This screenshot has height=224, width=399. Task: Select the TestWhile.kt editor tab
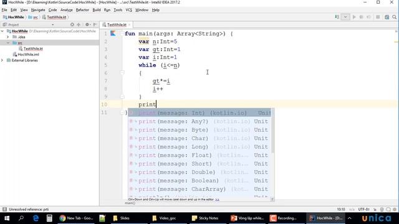click(117, 25)
